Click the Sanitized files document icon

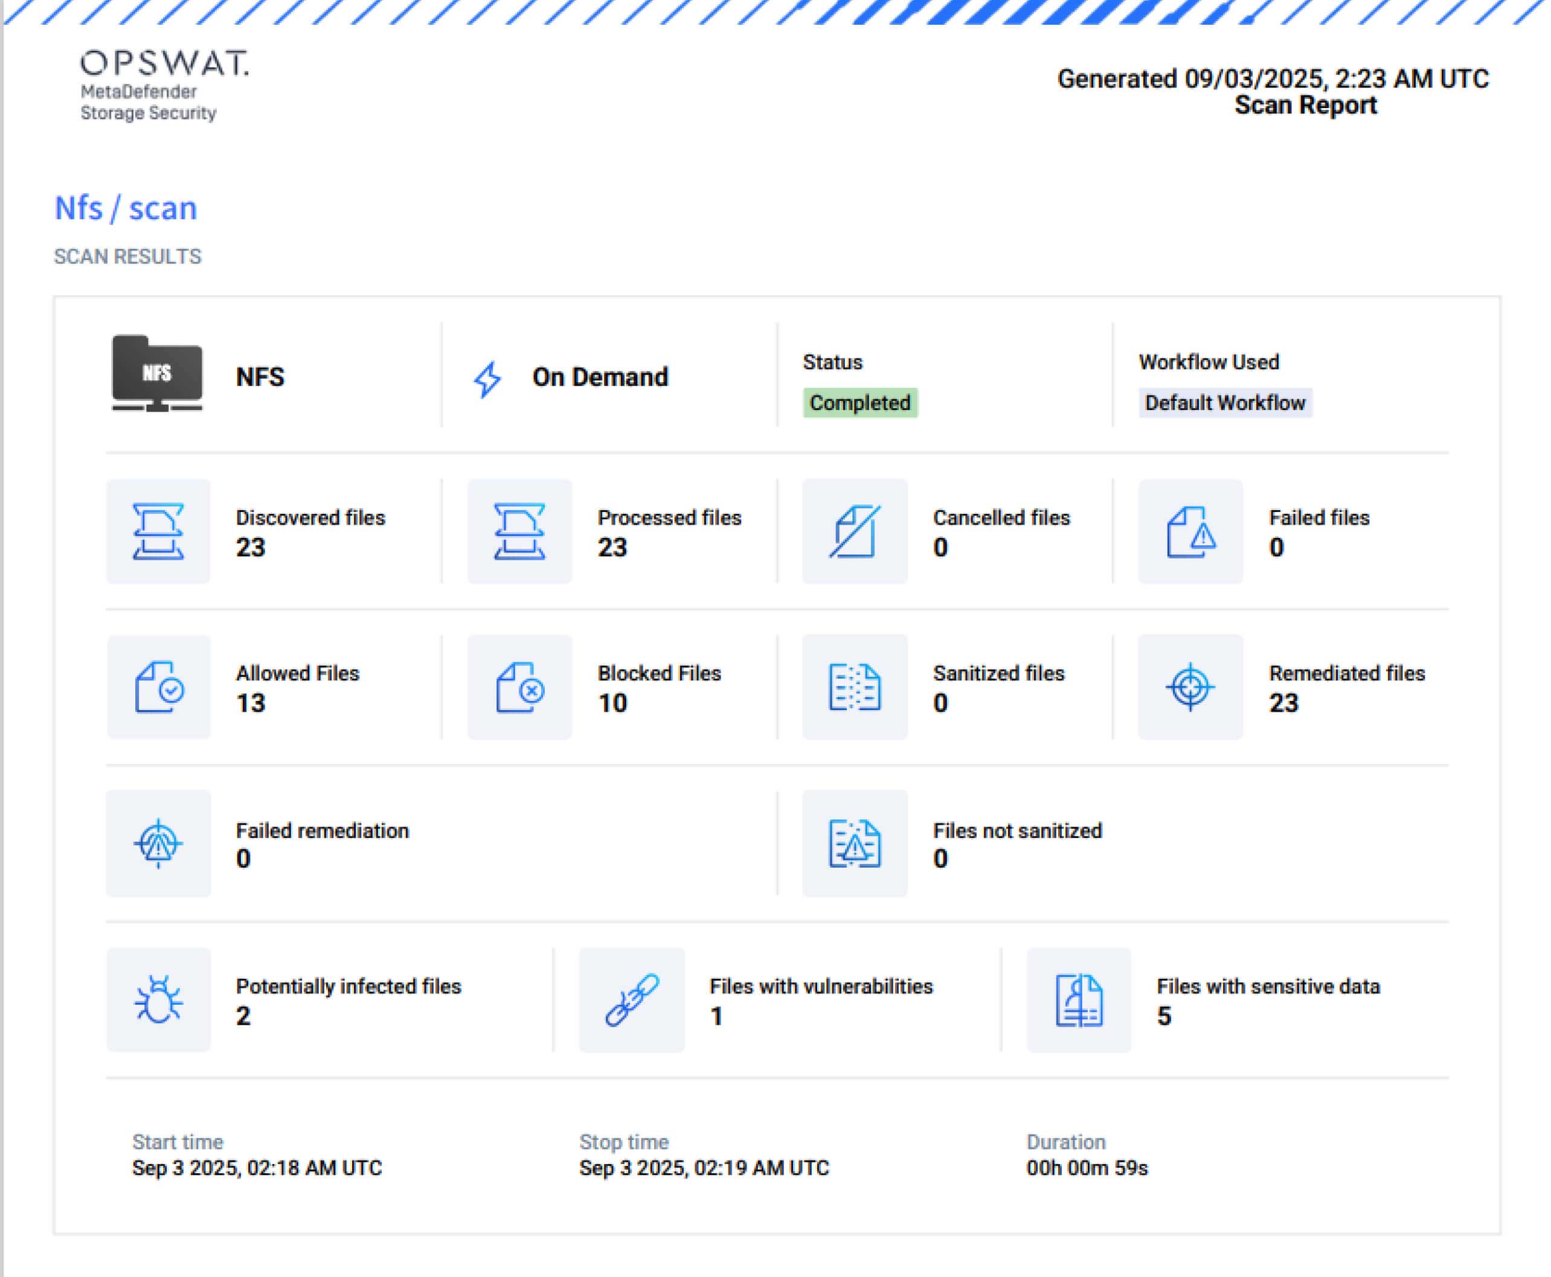pyautogui.click(x=855, y=687)
